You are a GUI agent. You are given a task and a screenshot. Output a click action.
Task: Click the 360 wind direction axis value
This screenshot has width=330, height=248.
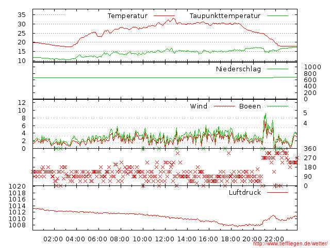pos(310,149)
